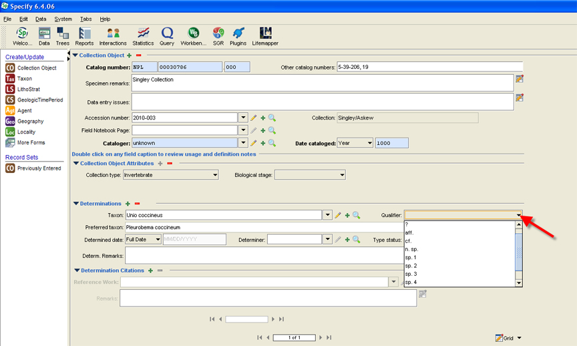Expand the Biological stage dropdown
The width and height of the screenshot is (577, 346).
coord(341,175)
